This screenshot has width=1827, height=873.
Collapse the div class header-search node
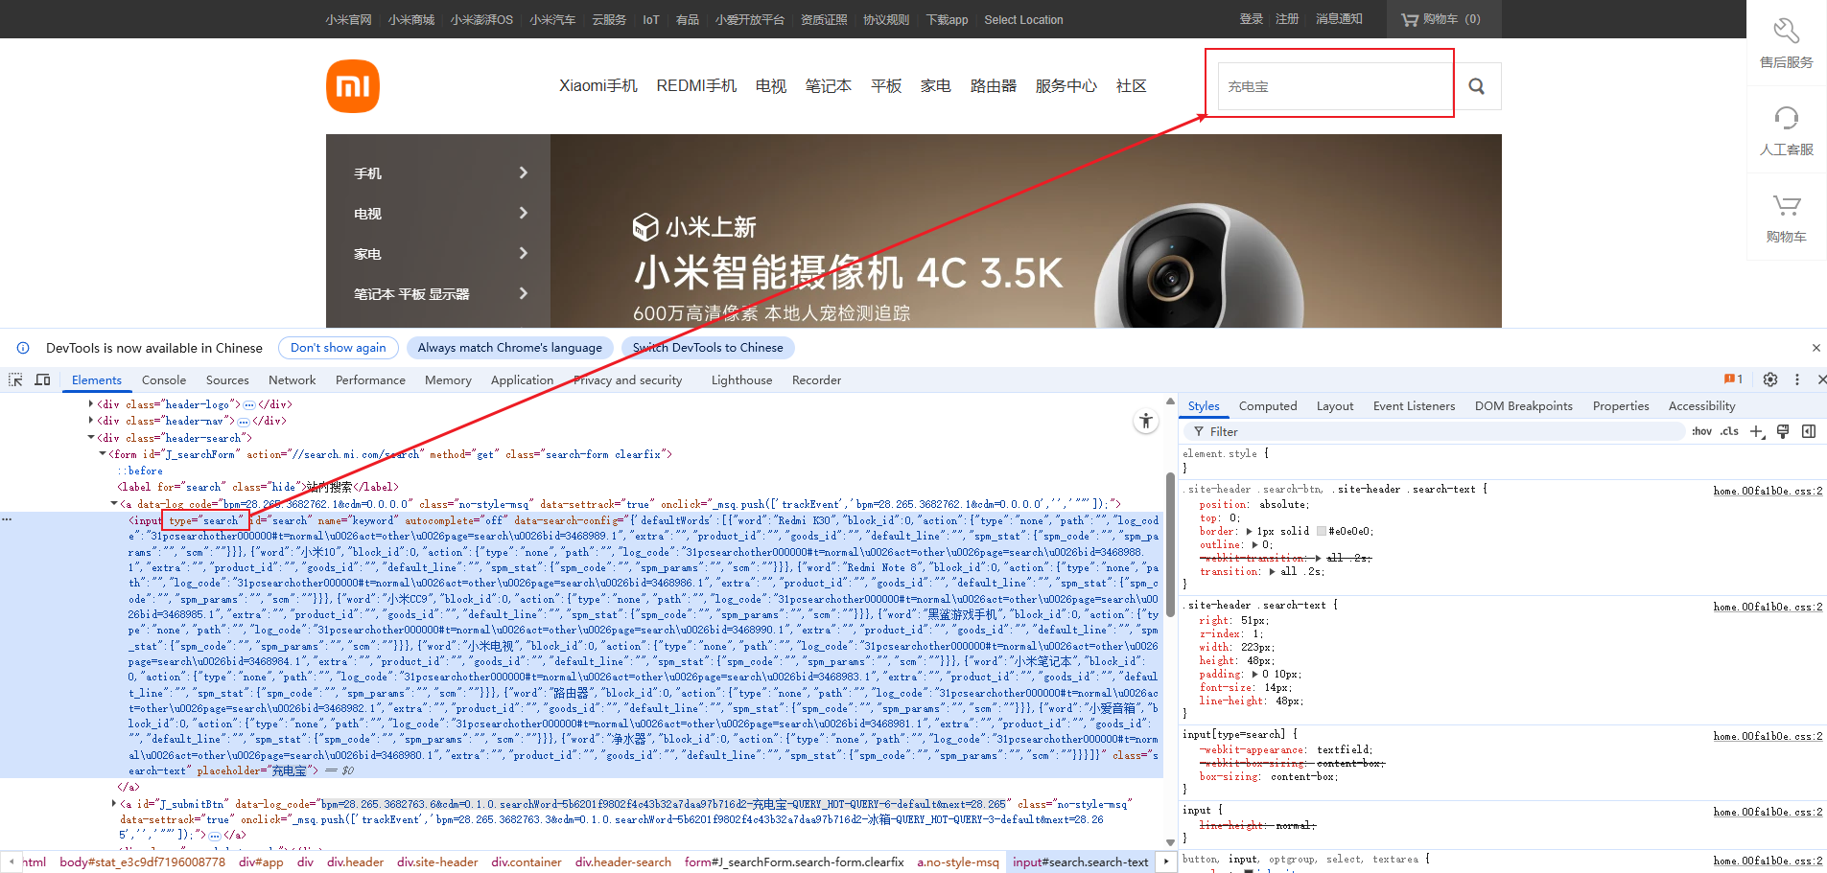(91, 437)
